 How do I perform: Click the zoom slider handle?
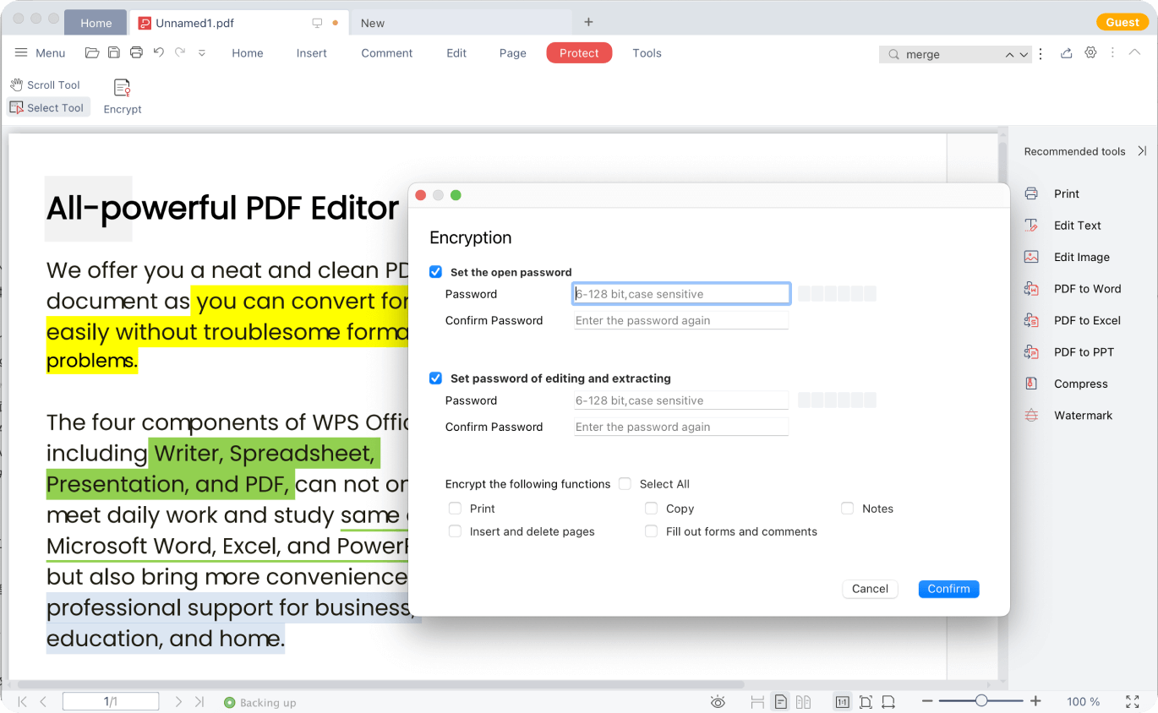click(x=981, y=701)
